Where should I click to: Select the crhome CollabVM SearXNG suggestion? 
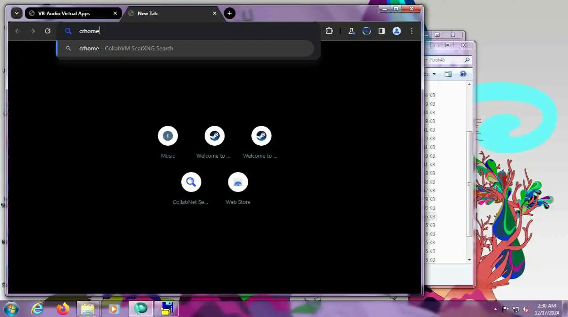[x=185, y=48]
